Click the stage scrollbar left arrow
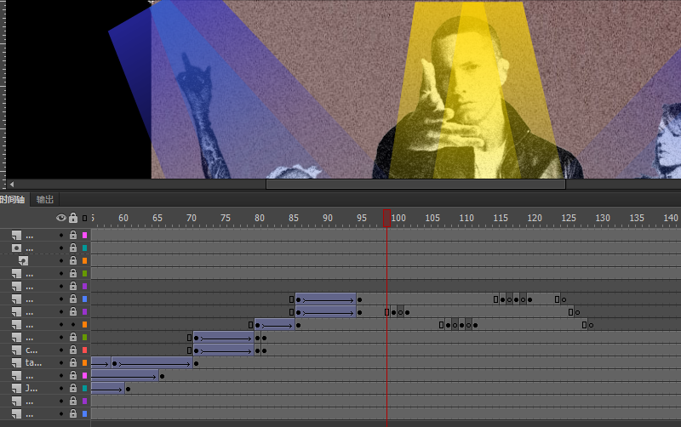Viewport: 681px width, 427px height. pos(12,185)
